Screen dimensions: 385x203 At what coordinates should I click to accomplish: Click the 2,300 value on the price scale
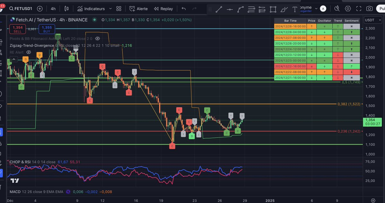tap(370, 29)
